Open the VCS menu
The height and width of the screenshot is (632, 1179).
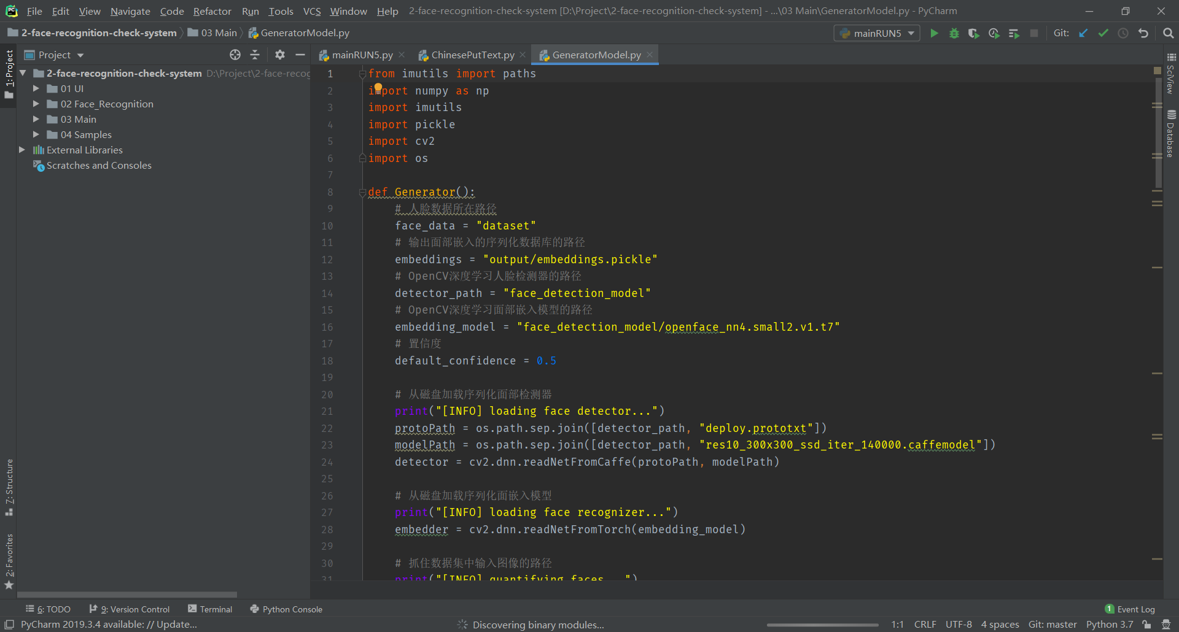[x=312, y=11]
